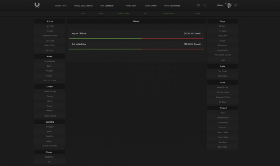Open the notifications bell icon
This screenshot has height=166, width=280.
pyautogui.click(x=205, y=5)
